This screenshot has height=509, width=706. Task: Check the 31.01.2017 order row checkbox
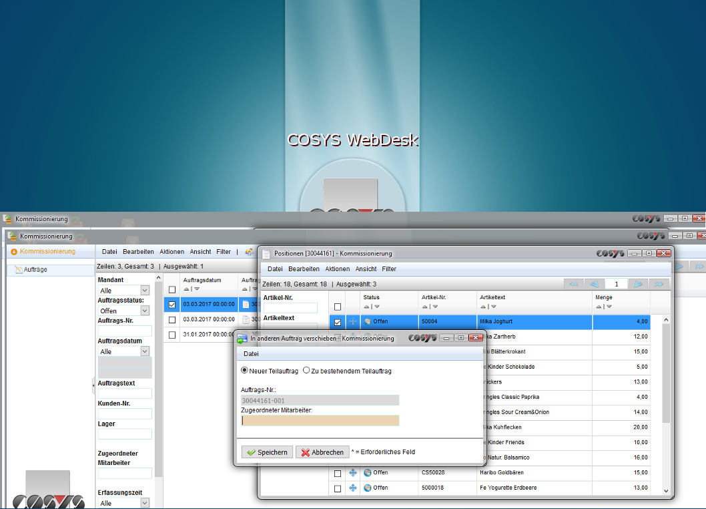(172, 335)
